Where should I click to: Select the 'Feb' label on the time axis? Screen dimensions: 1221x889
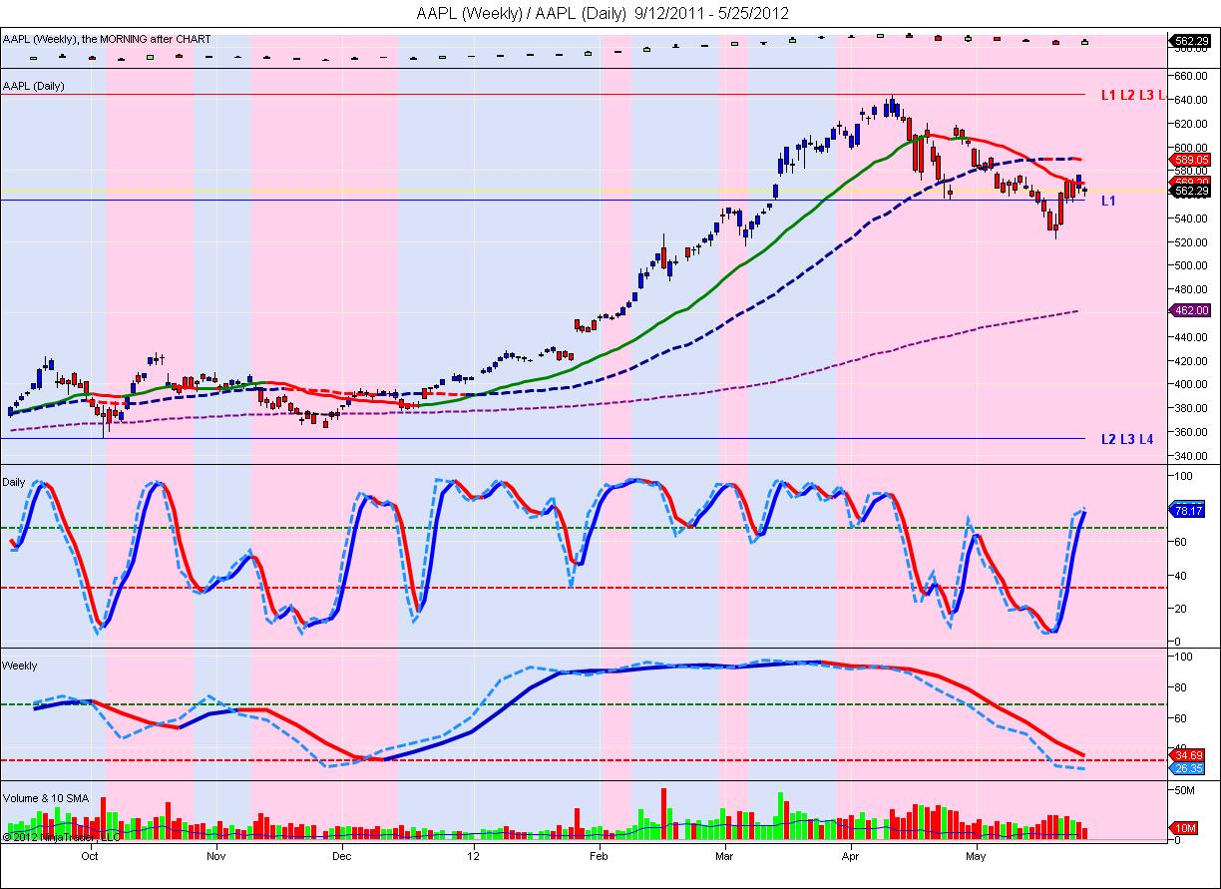pos(599,856)
